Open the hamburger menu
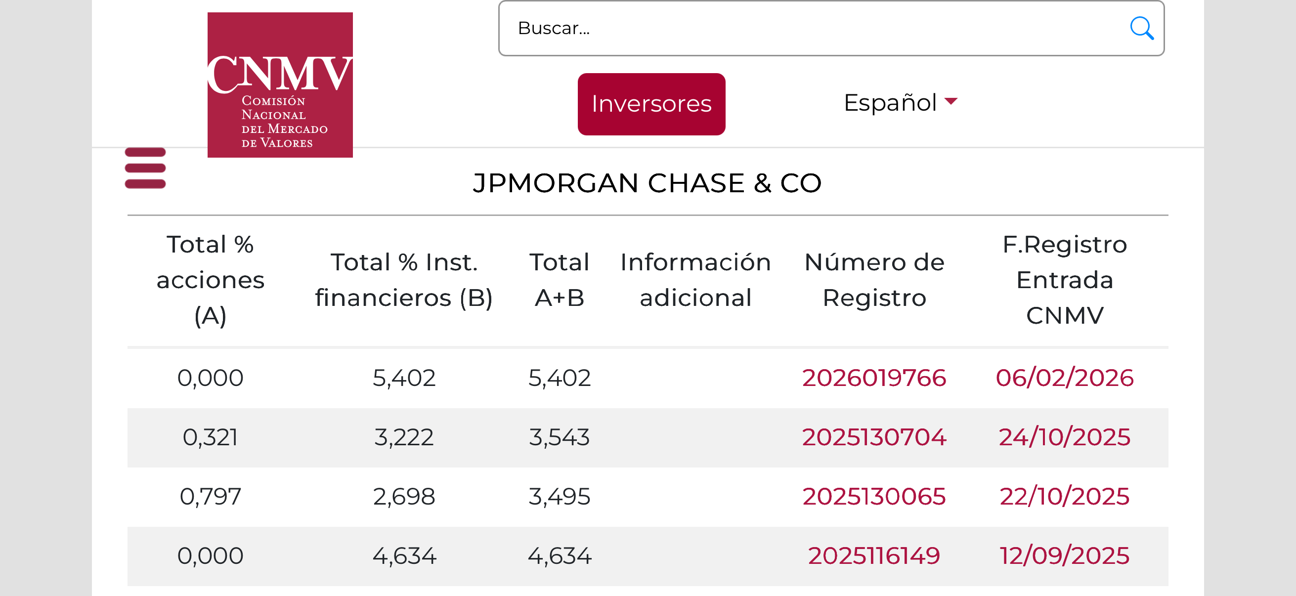Image resolution: width=1296 pixels, height=596 pixels. (145, 168)
